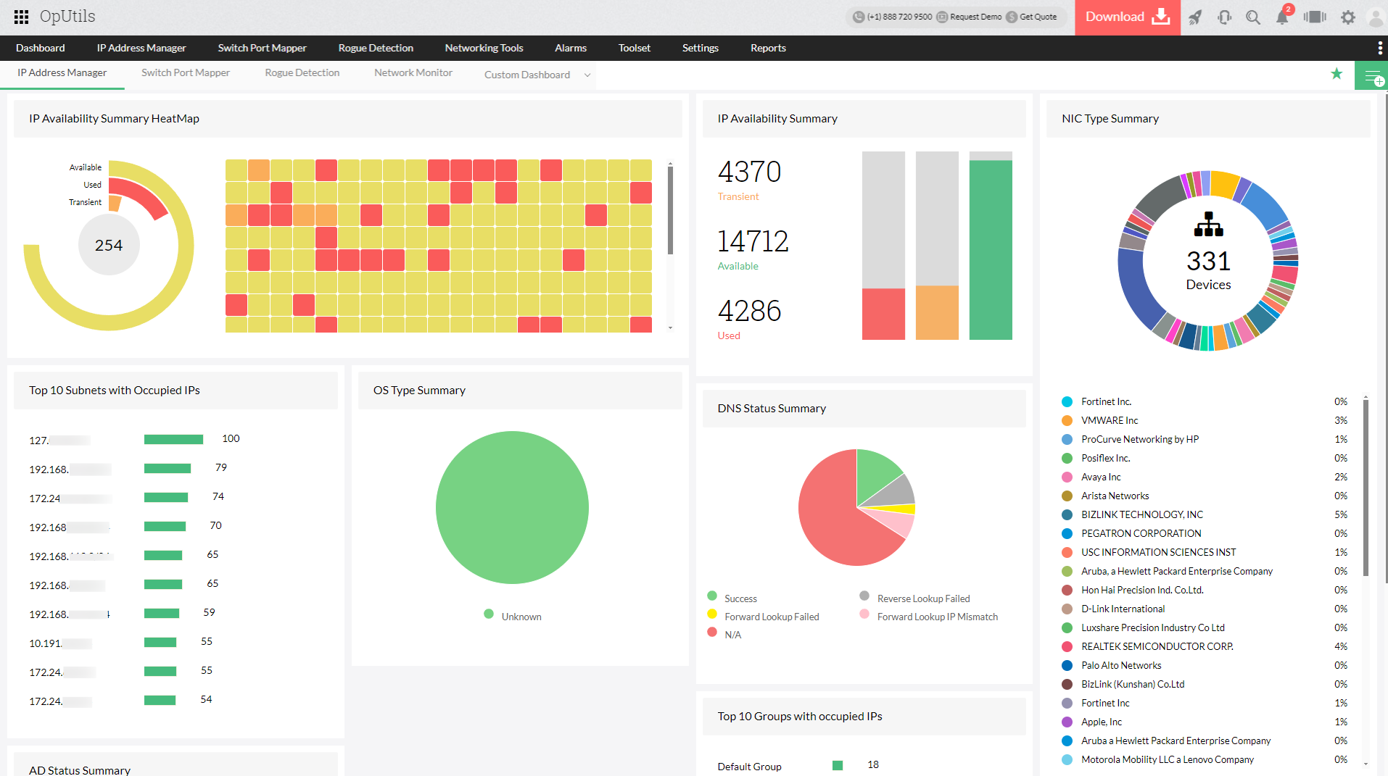Click the Default Group row label
This screenshot has height=776, width=1388.
[749, 767]
